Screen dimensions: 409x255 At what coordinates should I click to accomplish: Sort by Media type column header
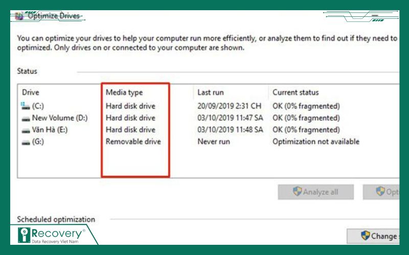point(124,92)
